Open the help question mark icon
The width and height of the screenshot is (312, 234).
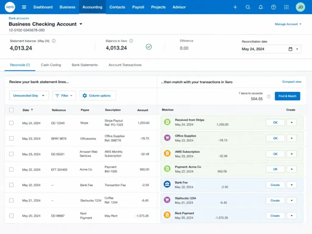(273, 7)
